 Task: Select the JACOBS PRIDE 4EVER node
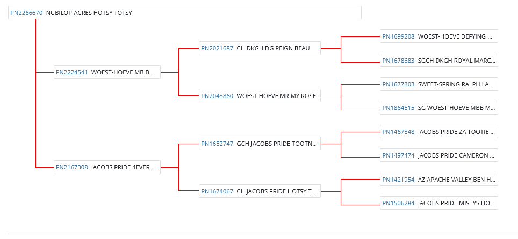click(x=124, y=167)
